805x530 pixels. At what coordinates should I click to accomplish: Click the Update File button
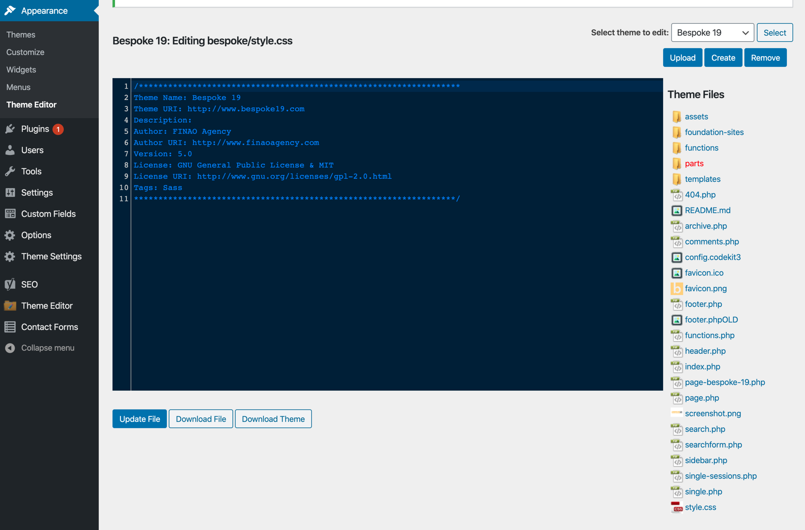pos(140,419)
